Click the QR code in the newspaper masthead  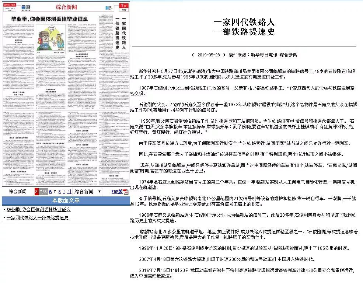[28, 7]
